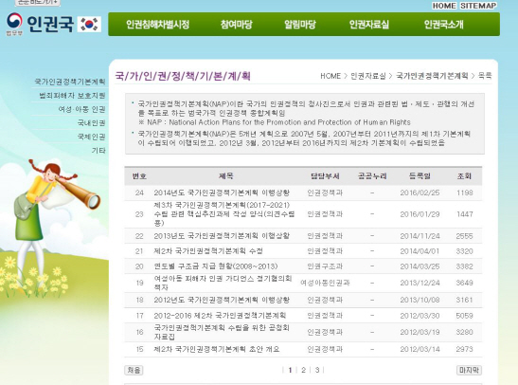Go to page 1 in pagination
518x385 pixels.
click(290, 370)
